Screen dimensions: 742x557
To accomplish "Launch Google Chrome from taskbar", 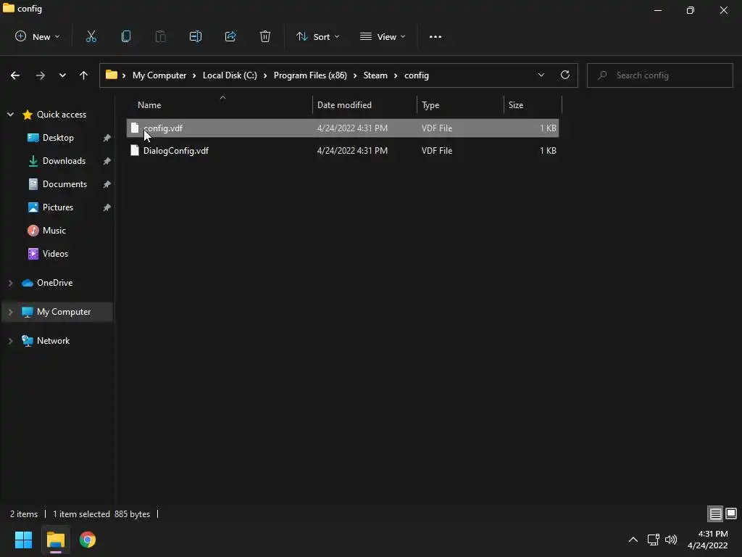I will (88, 540).
